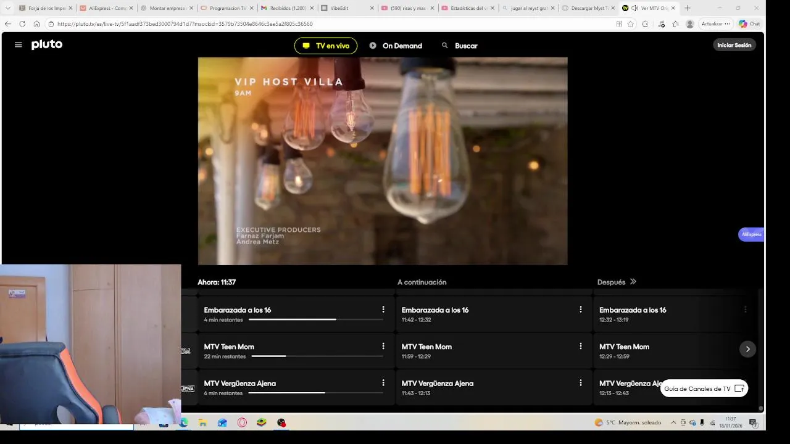
Task: Switch to jugar al myst search tab
Action: (529, 8)
